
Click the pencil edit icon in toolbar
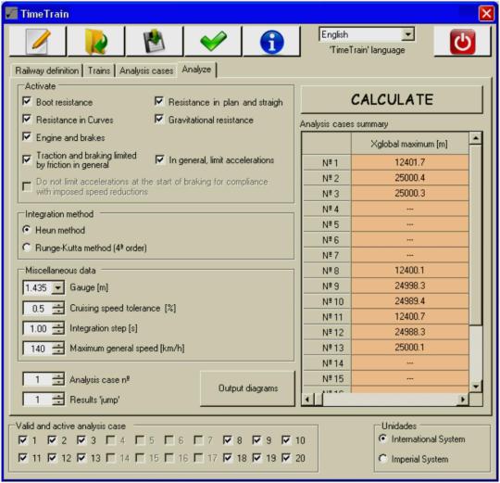(38, 41)
